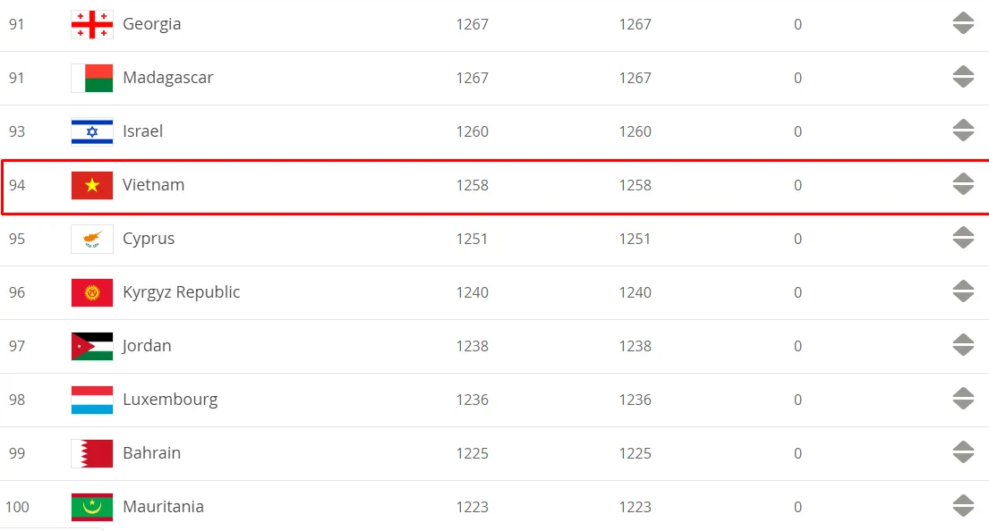Click the Jordan flag icon
Image resolution: width=989 pixels, height=531 pixels.
[x=92, y=346]
